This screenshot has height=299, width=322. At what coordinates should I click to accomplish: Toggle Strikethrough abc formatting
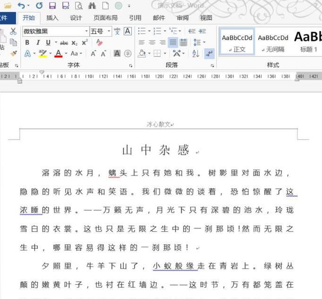pos(64,42)
